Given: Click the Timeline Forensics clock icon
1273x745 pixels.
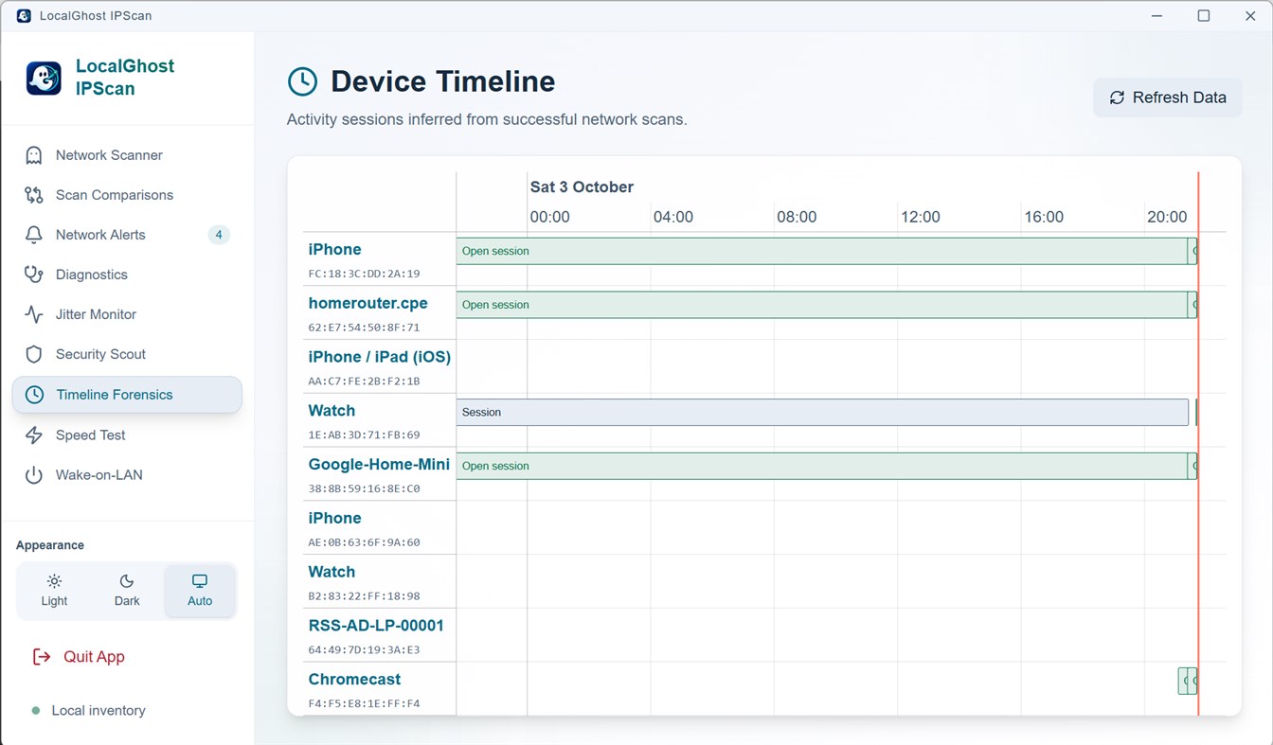Looking at the screenshot, I should (34, 395).
